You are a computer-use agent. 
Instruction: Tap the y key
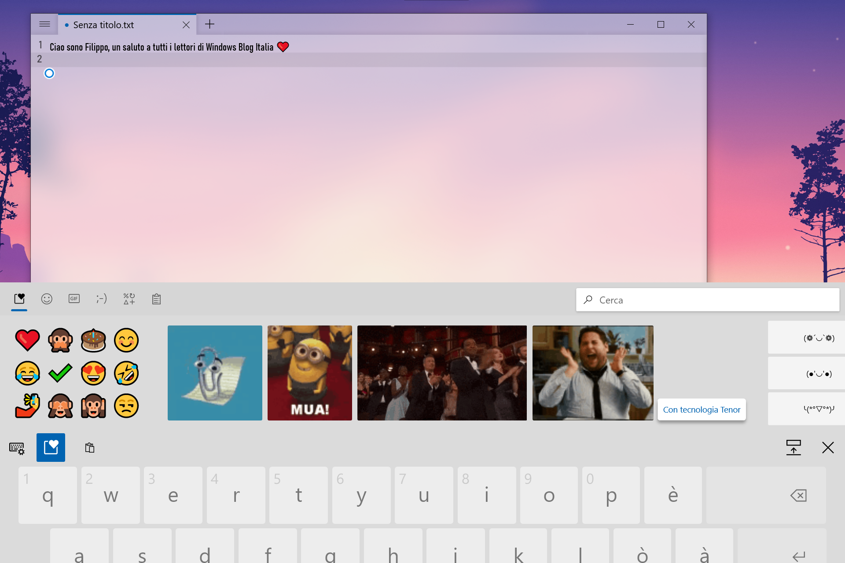pos(361,495)
